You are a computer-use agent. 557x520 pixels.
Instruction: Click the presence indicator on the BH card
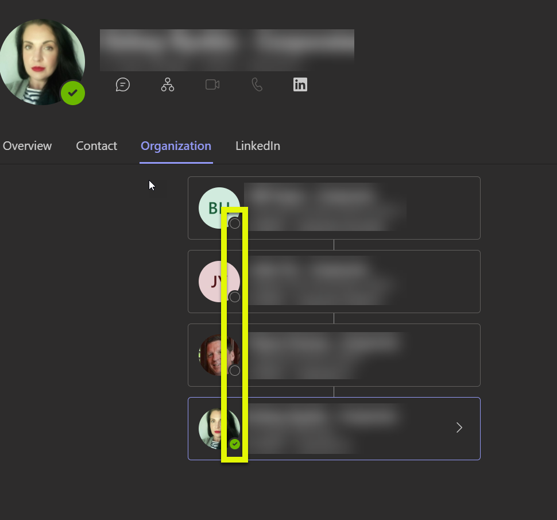pos(234,223)
